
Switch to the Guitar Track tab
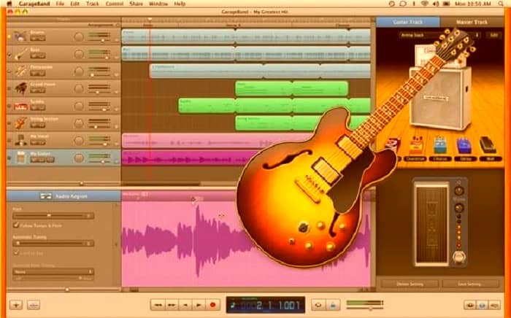click(408, 22)
